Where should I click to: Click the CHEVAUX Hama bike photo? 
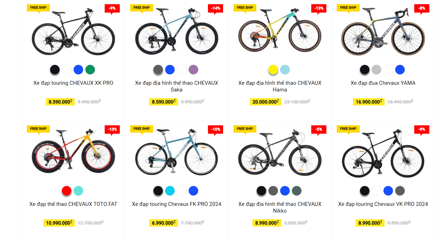pos(280,32)
